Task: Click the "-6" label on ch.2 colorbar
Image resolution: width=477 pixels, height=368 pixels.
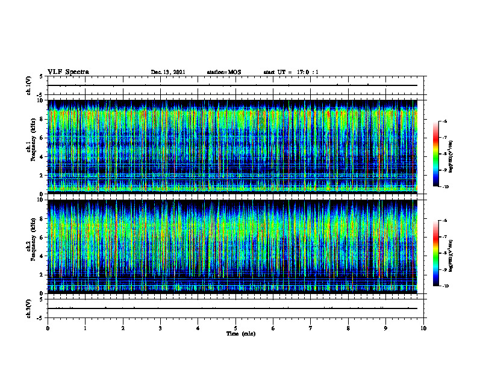Action: pos(444,221)
